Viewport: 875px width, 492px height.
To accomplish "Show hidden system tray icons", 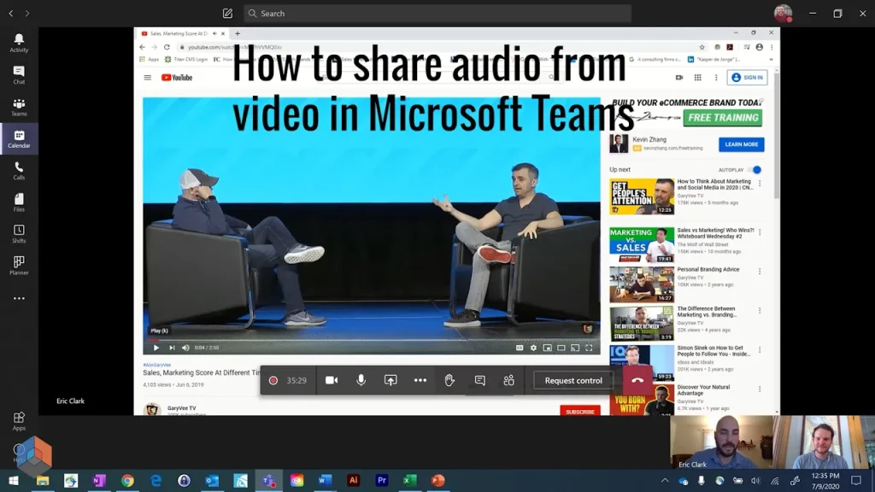I will coord(665,480).
